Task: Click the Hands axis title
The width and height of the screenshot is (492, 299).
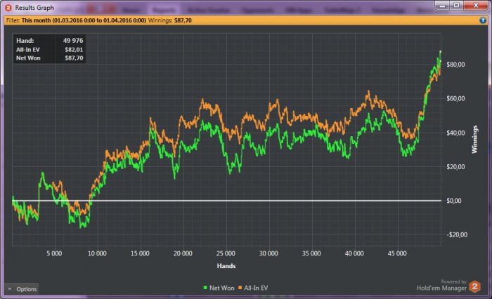Action: [x=226, y=266]
